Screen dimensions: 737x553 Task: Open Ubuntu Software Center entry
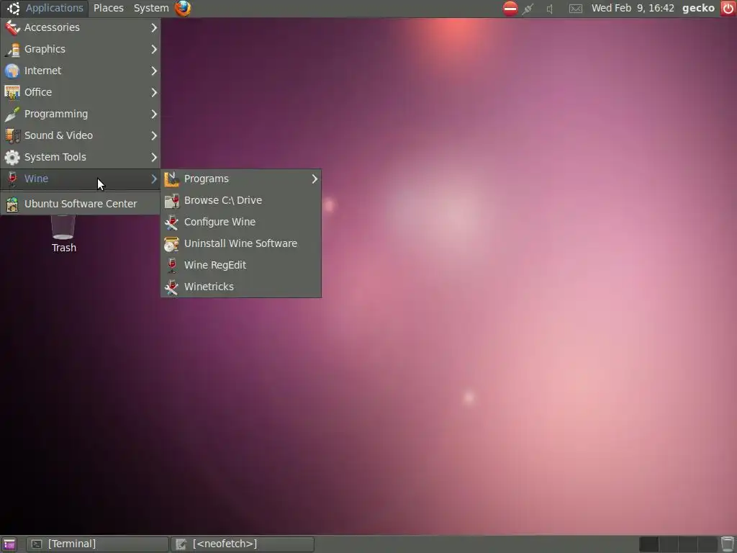tap(81, 204)
